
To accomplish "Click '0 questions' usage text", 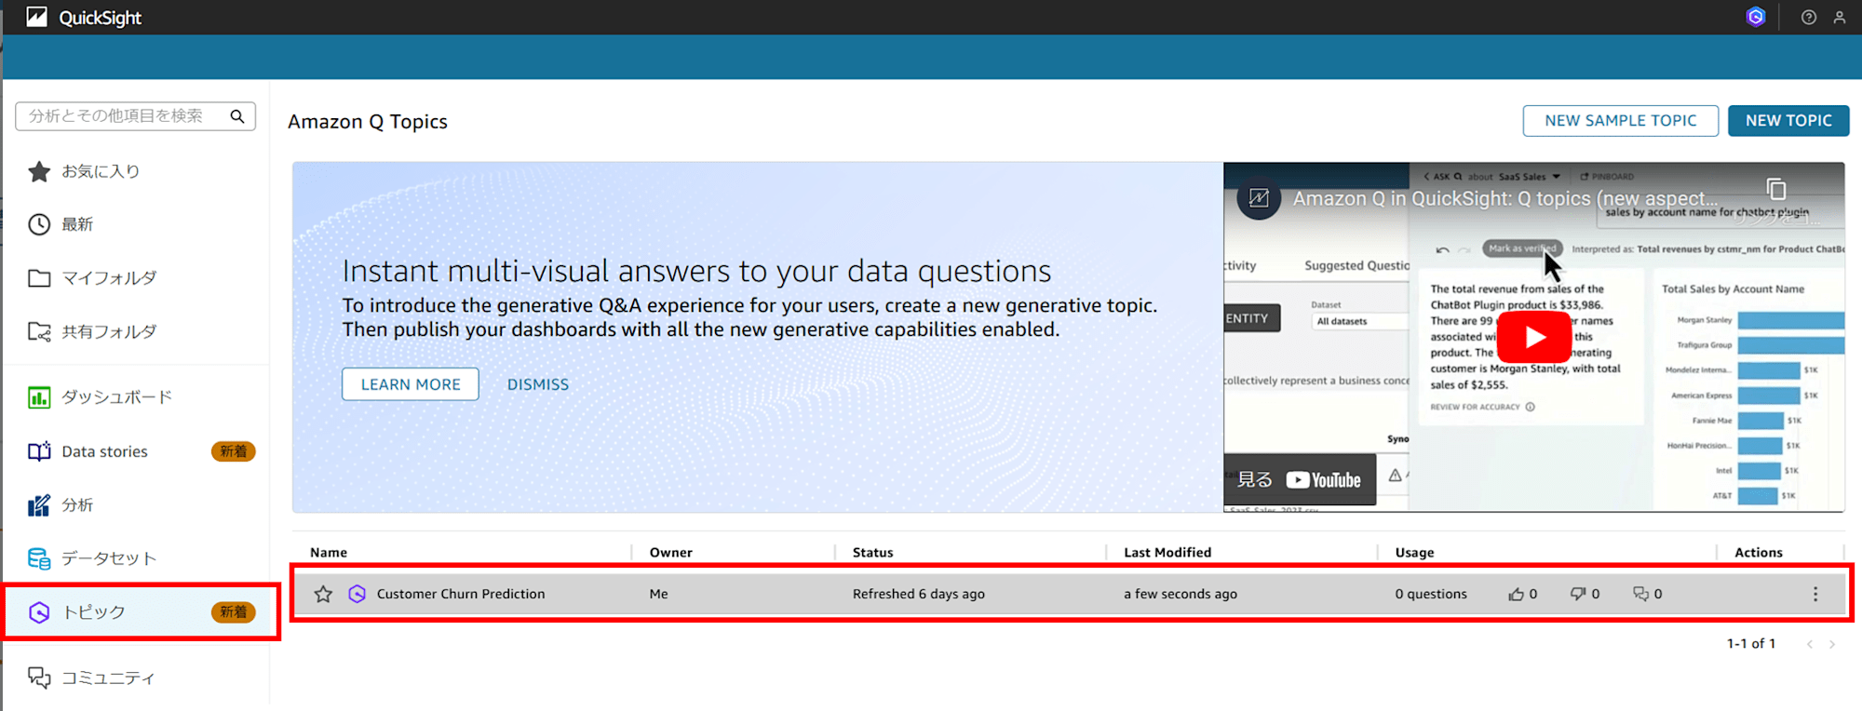I will click(x=1431, y=594).
